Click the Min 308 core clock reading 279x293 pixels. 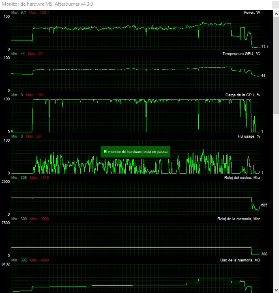(x=19, y=178)
